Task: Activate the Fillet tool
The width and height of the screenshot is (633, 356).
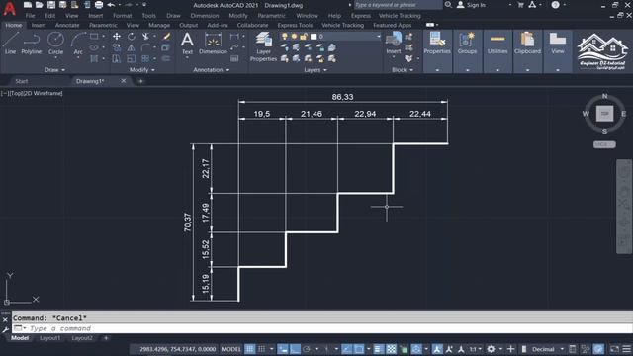Action: click(145, 47)
